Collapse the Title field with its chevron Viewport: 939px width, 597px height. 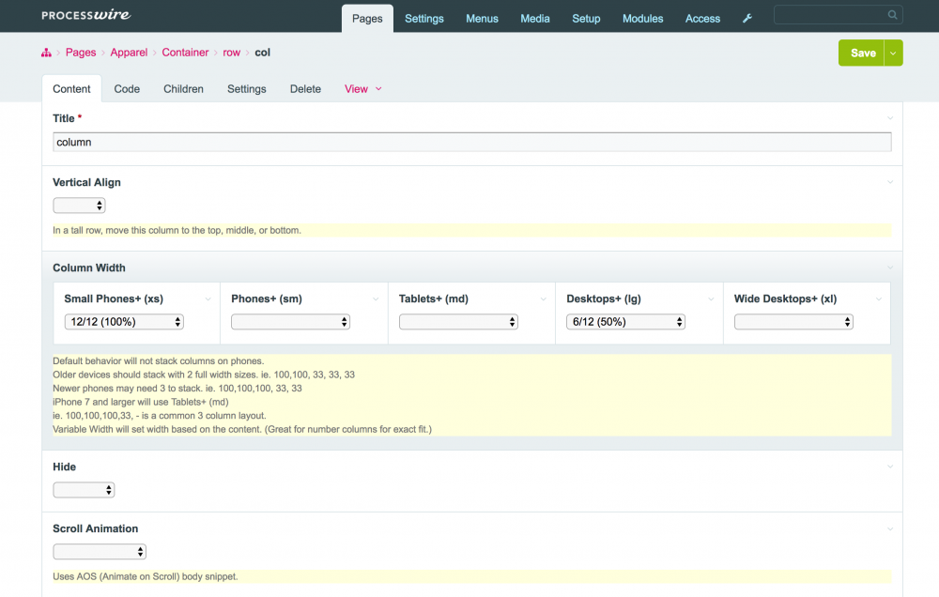889,118
